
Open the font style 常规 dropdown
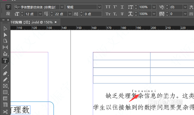coord(99,7)
